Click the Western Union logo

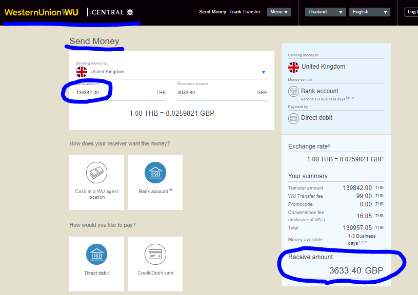click(x=42, y=12)
